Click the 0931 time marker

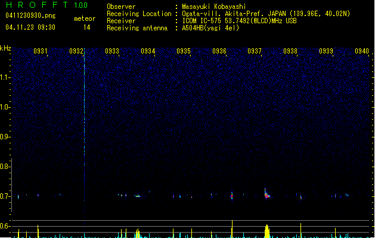[41, 51]
